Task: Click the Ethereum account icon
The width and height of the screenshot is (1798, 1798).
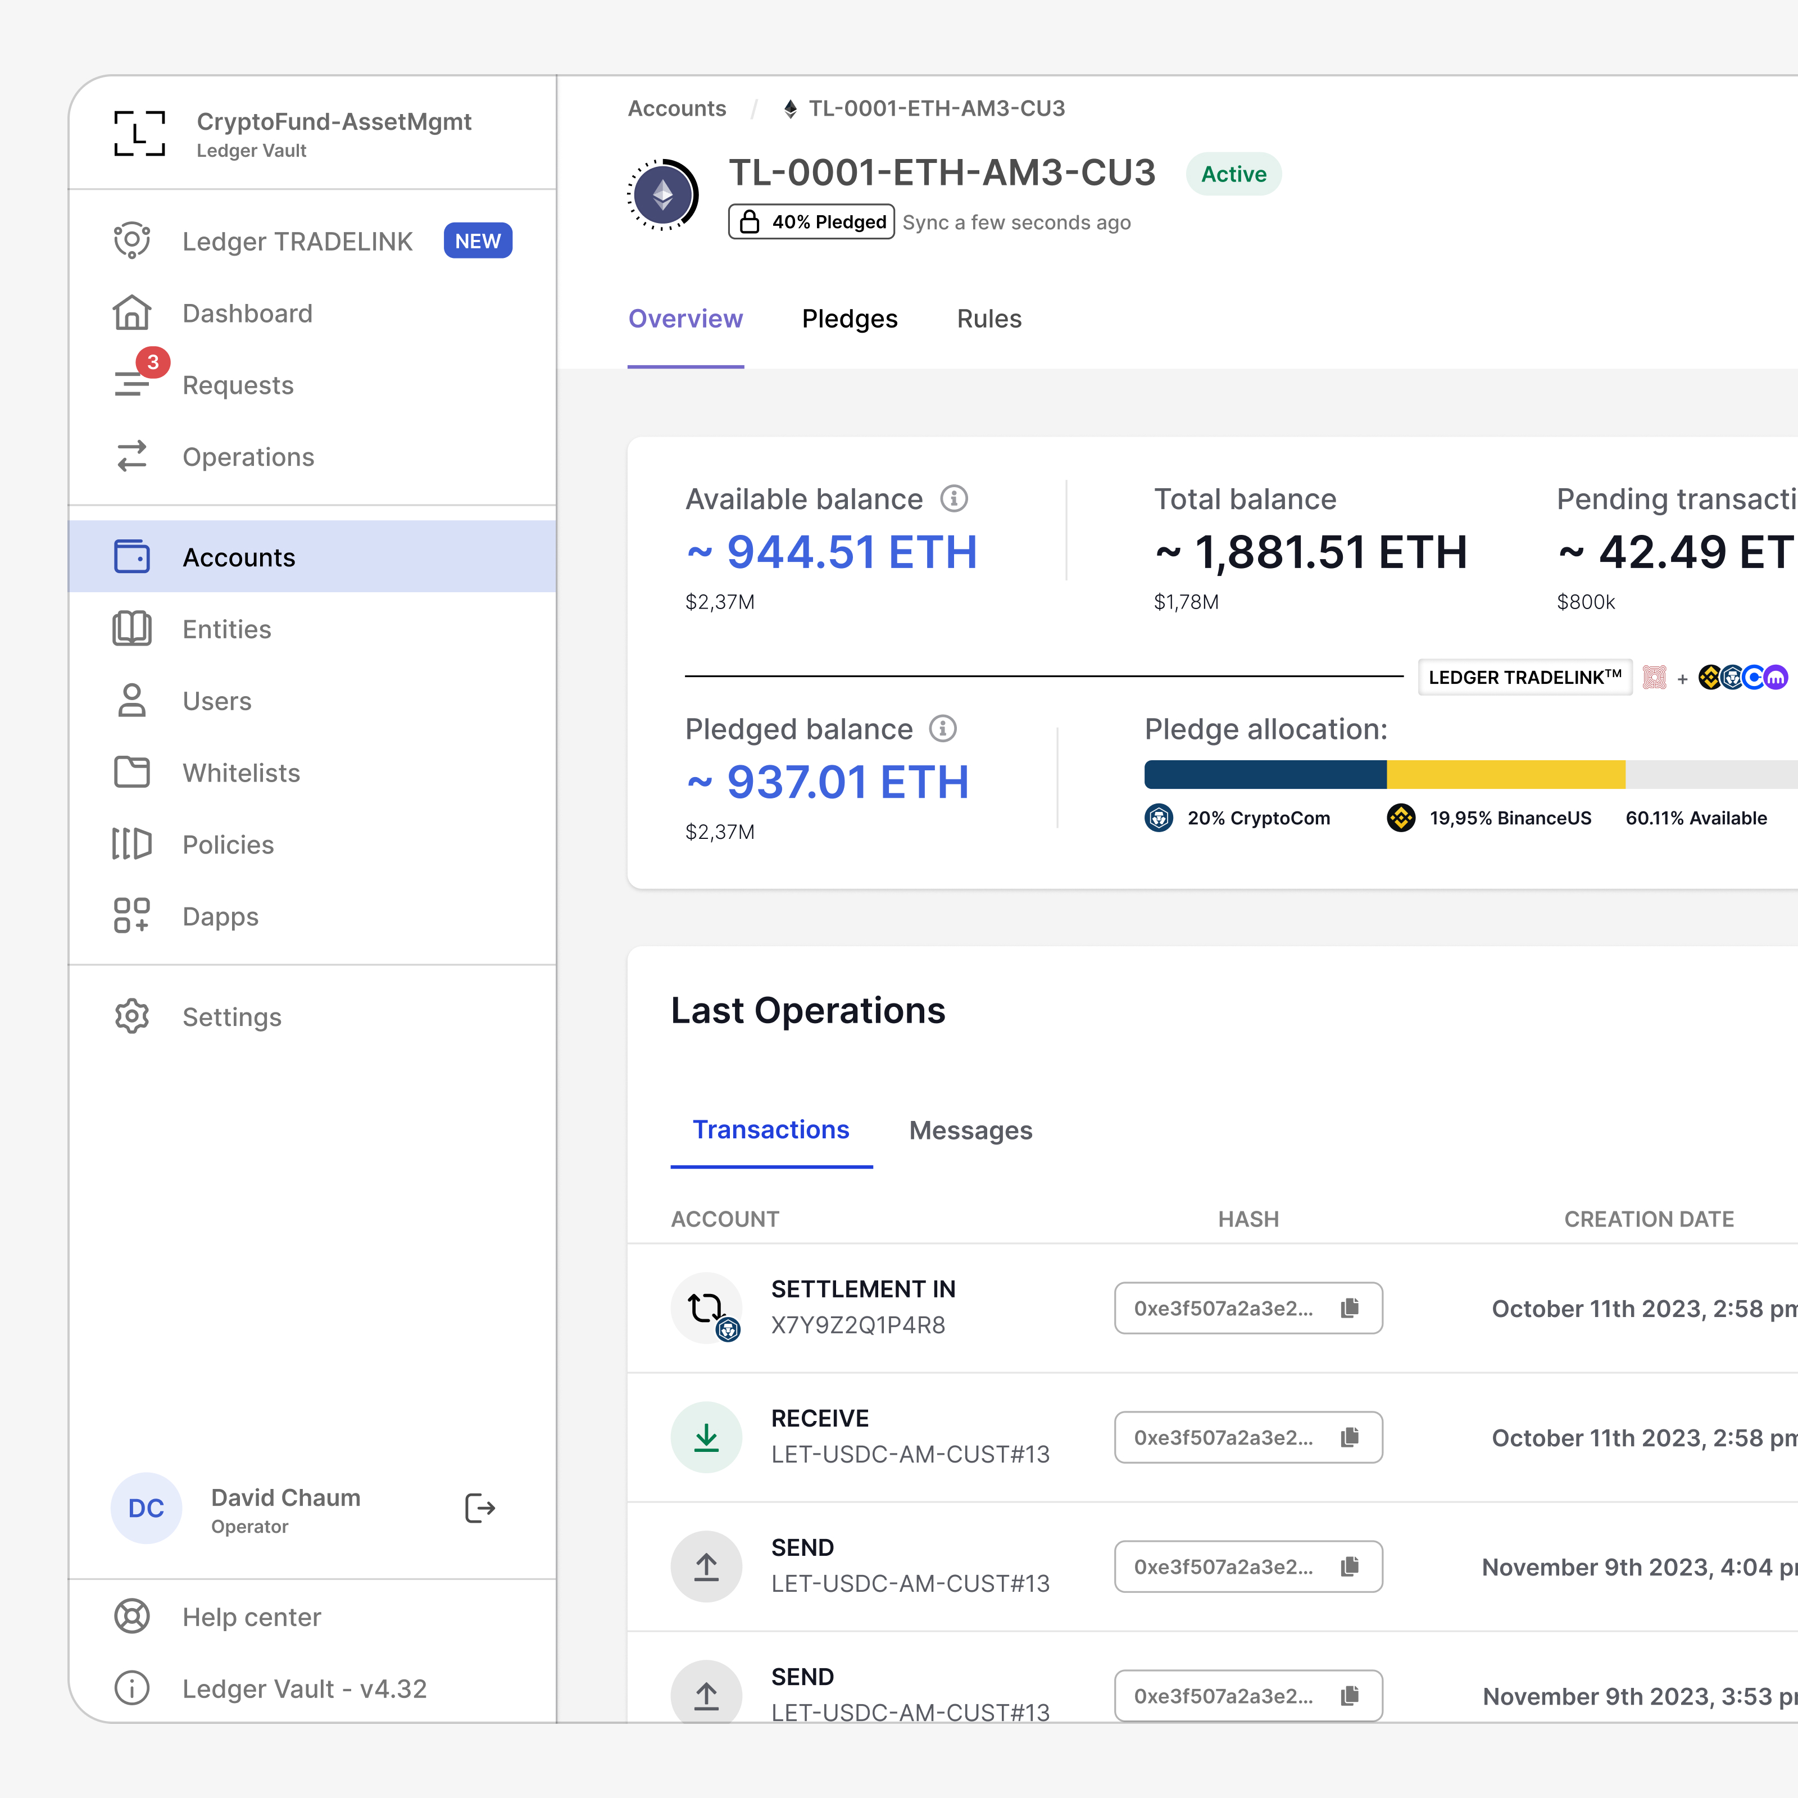Action: pyautogui.click(x=662, y=194)
